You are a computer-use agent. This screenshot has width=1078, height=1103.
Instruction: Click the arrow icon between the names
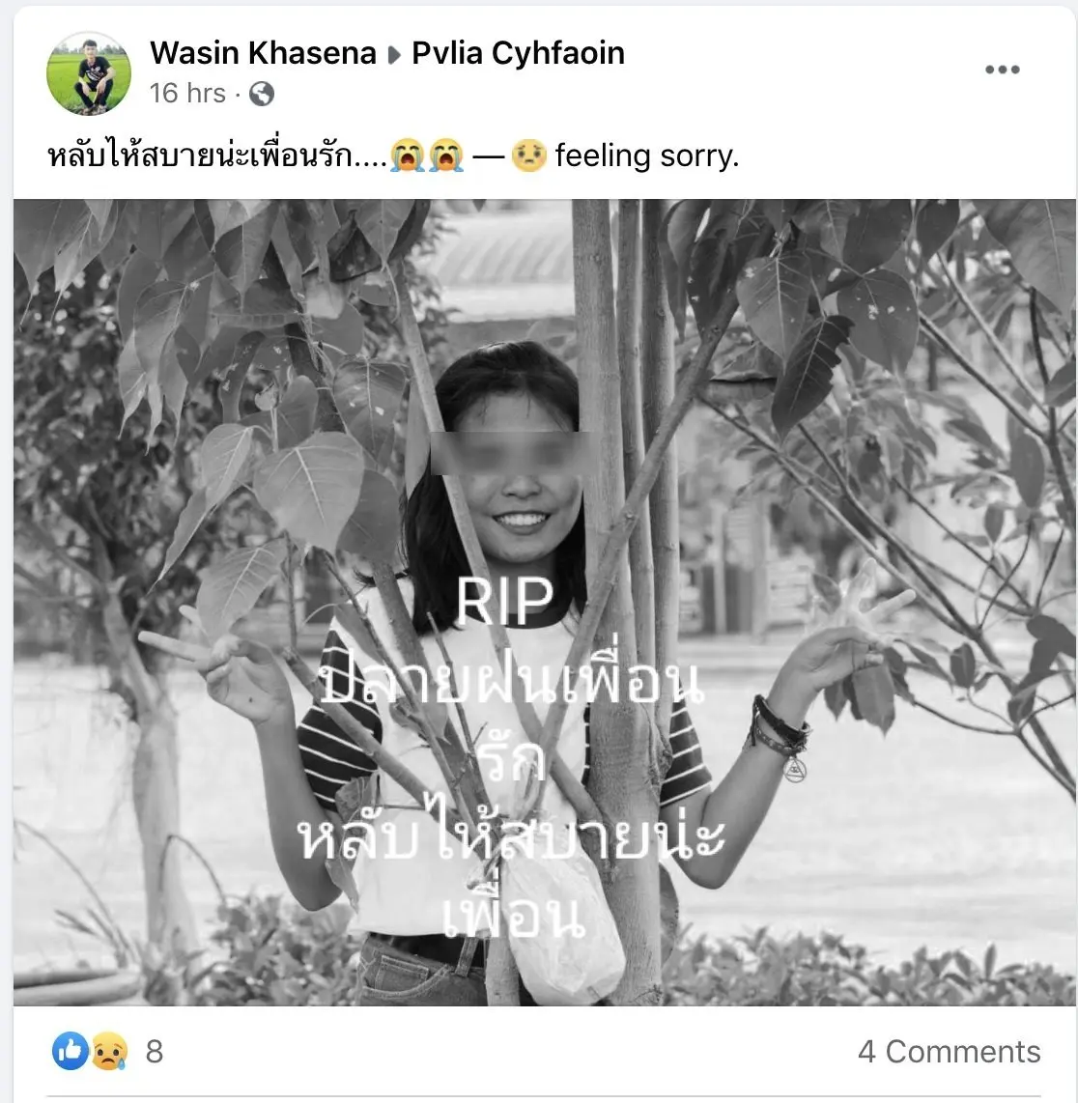point(394,55)
